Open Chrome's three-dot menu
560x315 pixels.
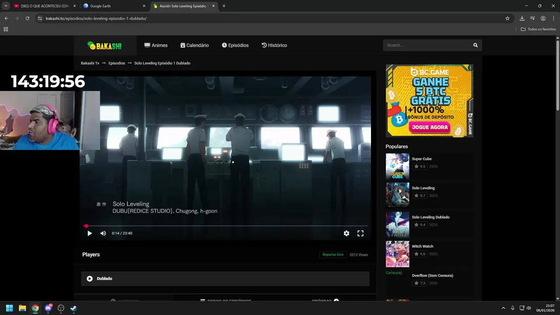553,18
